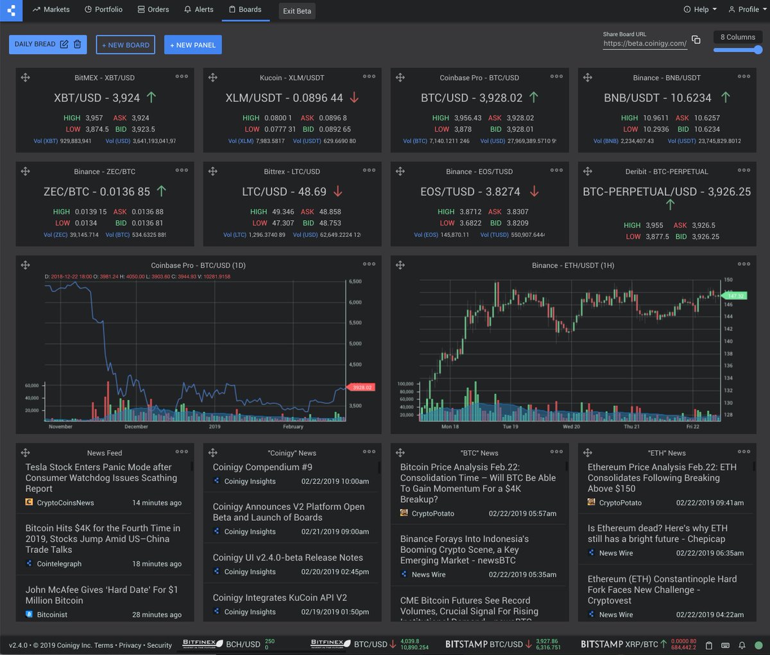Open options for Deribit BTC-PERPETUAL panel
Screen dimensions: 770x655
(744, 170)
